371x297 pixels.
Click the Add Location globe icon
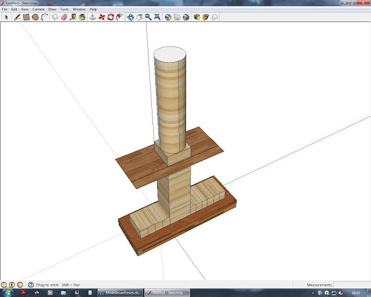168,17
